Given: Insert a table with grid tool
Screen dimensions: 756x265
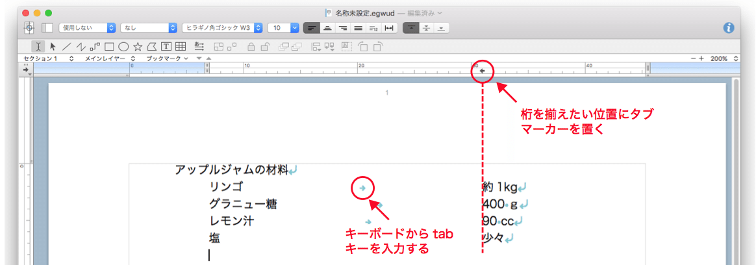Looking at the screenshot, I should tap(181, 47).
